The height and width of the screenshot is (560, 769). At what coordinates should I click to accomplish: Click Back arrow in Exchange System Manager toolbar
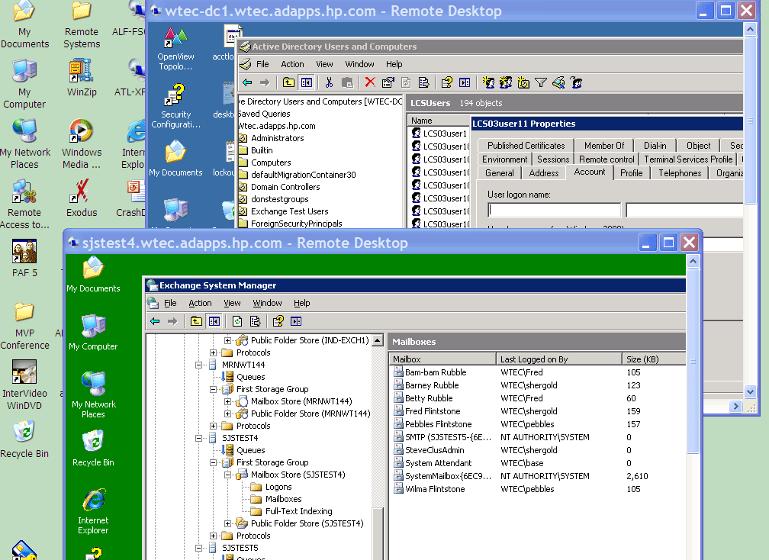[155, 321]
